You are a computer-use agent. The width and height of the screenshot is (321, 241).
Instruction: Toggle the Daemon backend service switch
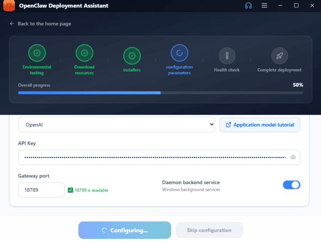(x=291, y=185)
